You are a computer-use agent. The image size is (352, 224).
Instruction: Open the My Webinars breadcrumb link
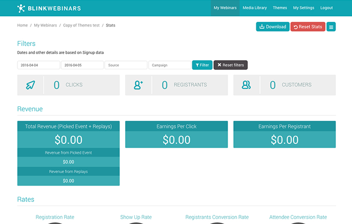click(x=45, y=25)
